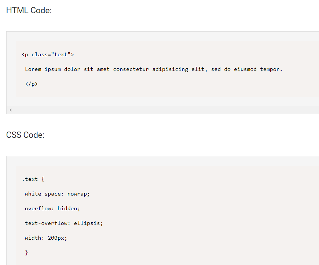Image resolution: width=319 pixels, height=265 pixels.
Task: Click the HTML code block's left scroll arrow
Action: [x=10, y=110]
